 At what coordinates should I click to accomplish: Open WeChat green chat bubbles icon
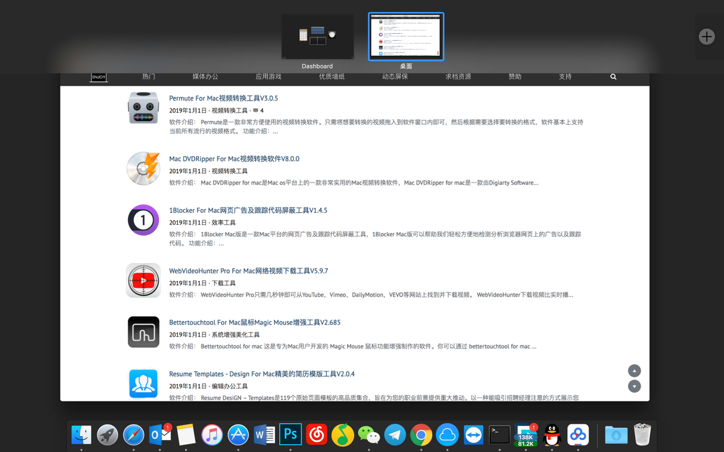pyautogui.click(x=369, y=435)
